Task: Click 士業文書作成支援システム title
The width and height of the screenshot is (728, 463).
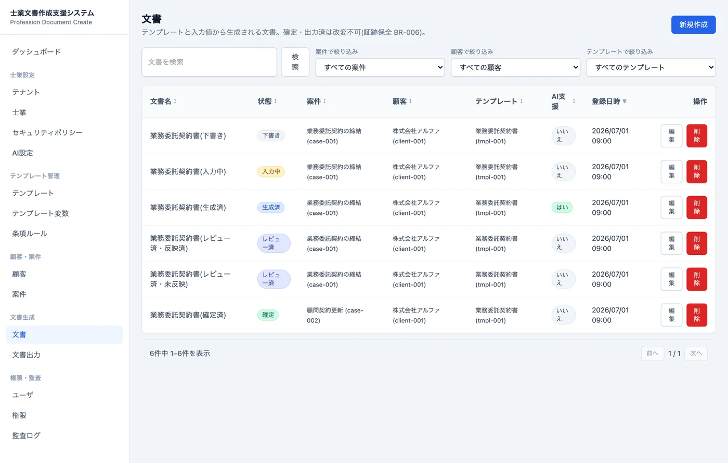Action: [52, 13]
